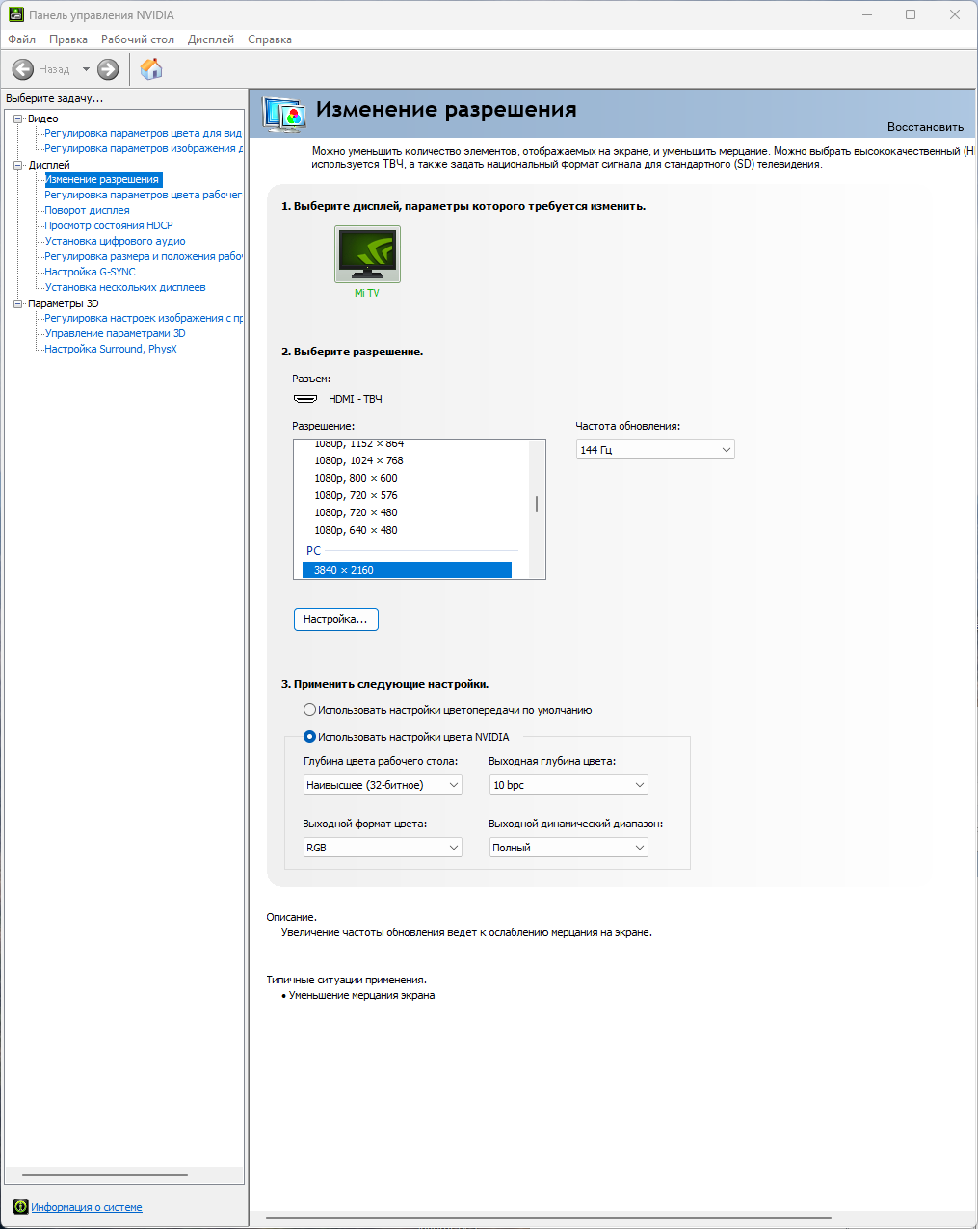Open Регулировка настроек изображения с просмотром
978x1229 pixels.
(144, 318)
